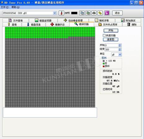Click the 结束 value spinner arrows

tap(120, 49)
